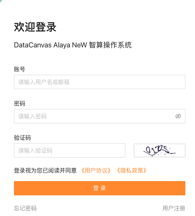Viewport: 195px width, 216px height.
Task: Select the 请输入验证码 placeholder text
Action: pos(35,150)
